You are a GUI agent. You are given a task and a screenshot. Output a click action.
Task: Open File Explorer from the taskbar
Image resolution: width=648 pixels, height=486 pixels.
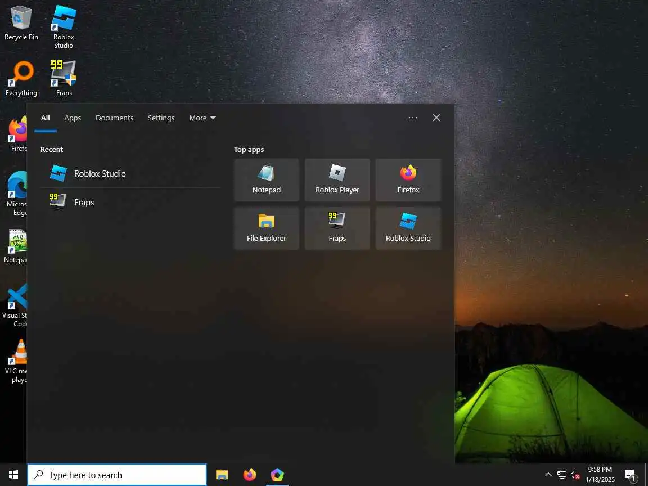(222, 475)
